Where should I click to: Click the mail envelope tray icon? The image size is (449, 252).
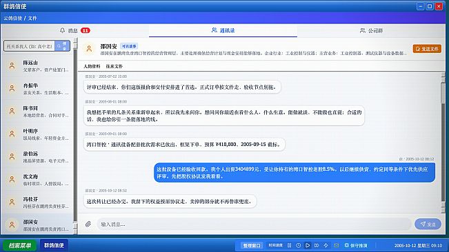pyautogui.click(x=336, y=245)
